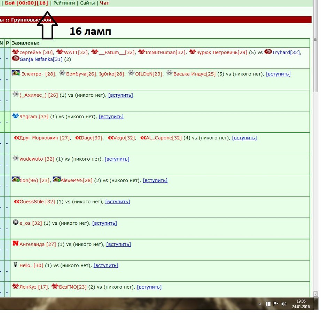Image resolution: width=321 pixels, height=313 pixels.
Task: Click the Windows logo icon in tray
Action: [268, 304]
